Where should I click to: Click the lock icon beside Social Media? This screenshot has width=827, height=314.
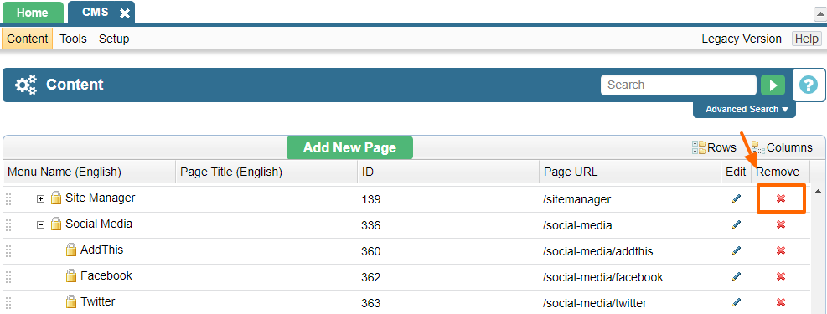click(x=56, y=224)
